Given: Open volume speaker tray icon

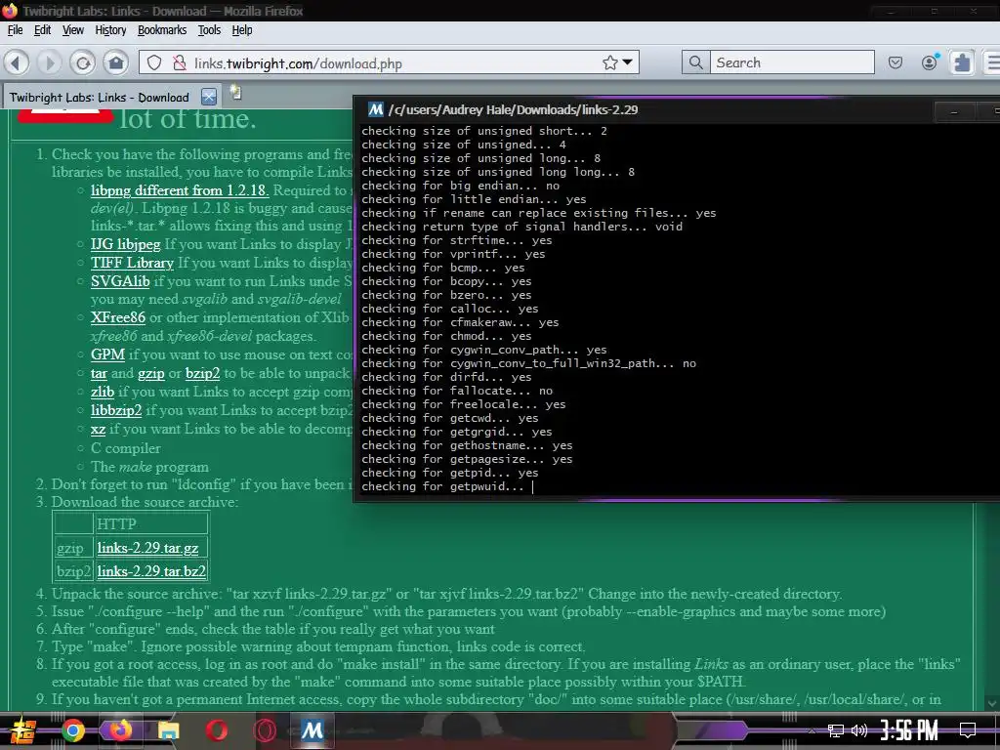Looking at the screenshot, I should 859,730.
